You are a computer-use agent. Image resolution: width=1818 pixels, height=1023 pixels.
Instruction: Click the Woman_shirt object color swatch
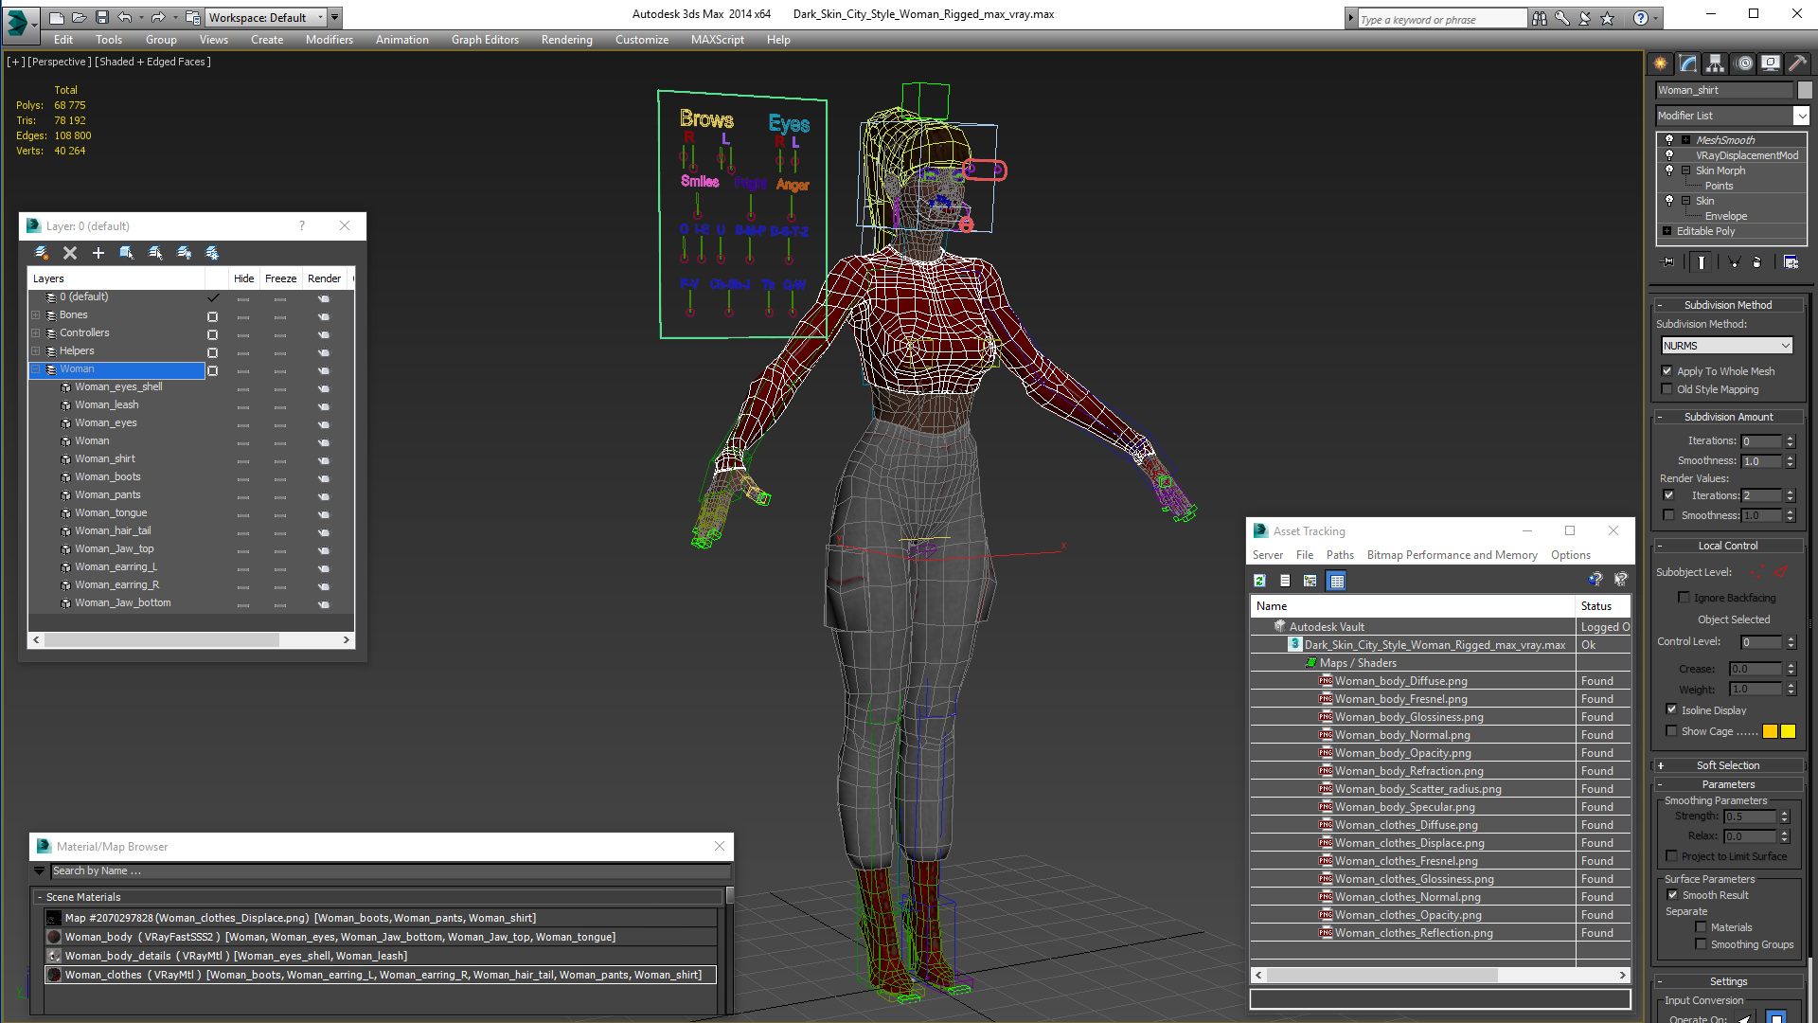point(1805,90)
